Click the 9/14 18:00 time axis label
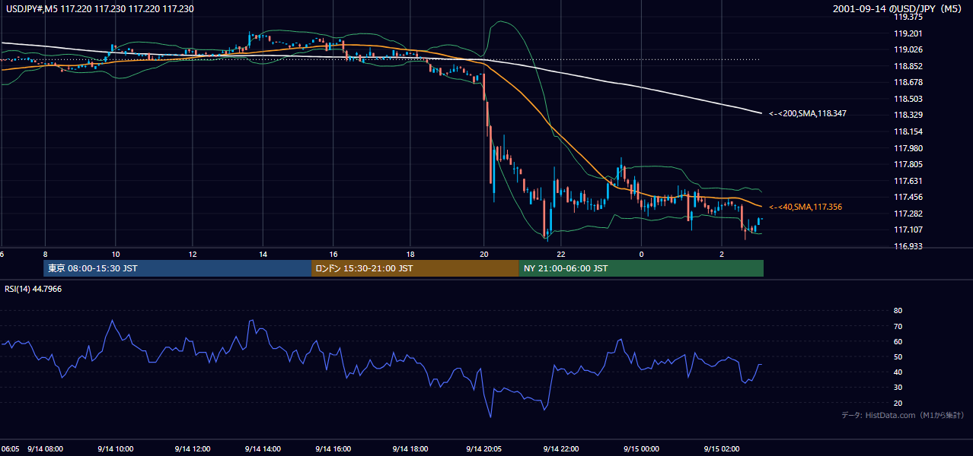 click(x=410, y=449)
